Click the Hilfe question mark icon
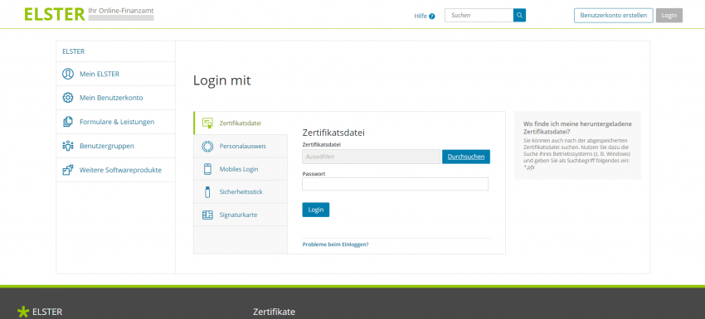This screenshot has height=319, width=705. (432, 17)
